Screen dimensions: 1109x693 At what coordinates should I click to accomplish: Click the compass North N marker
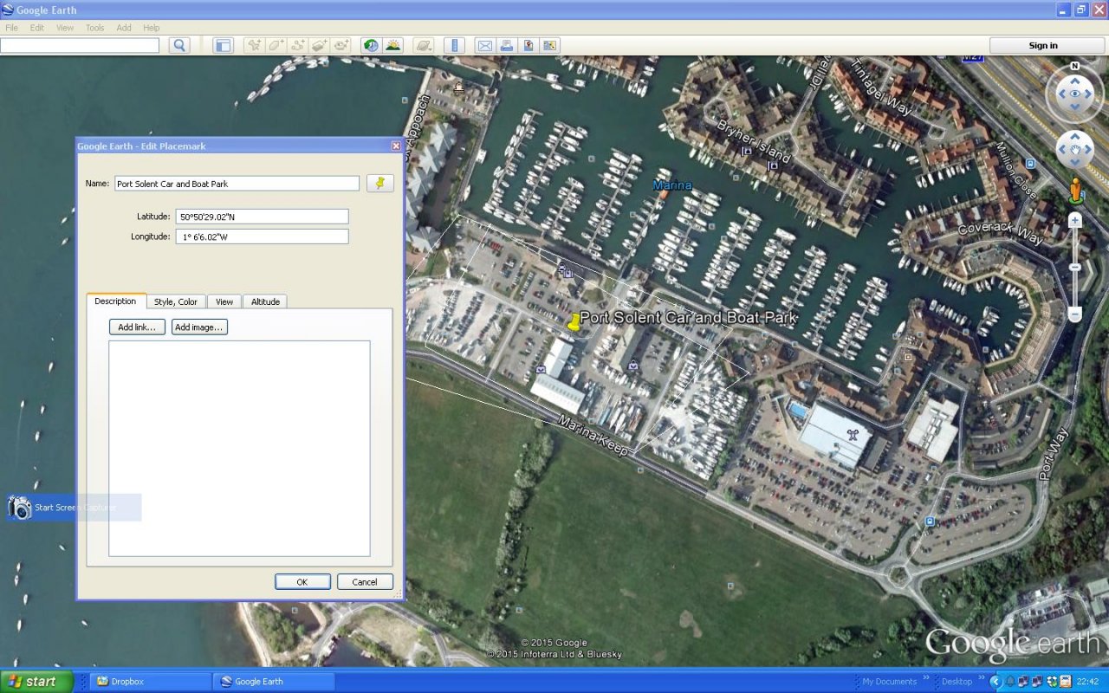(1075, 66)
